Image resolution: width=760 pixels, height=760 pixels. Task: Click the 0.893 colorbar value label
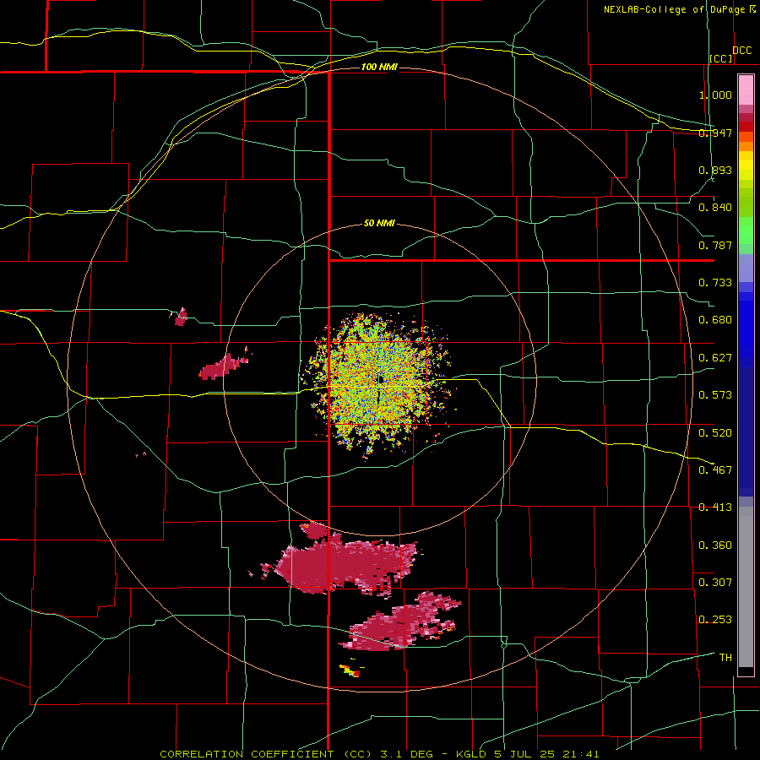pyautogui.click(x=715, y=170)
